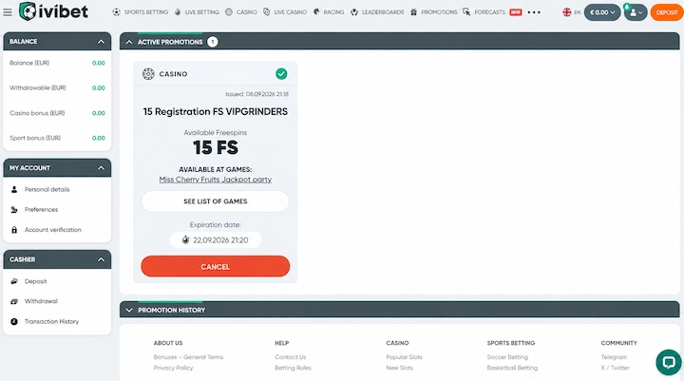Screen dimensions: 684x381
Task: Open Withdrawal link in Cashier
Action: (x=41, y=301)
